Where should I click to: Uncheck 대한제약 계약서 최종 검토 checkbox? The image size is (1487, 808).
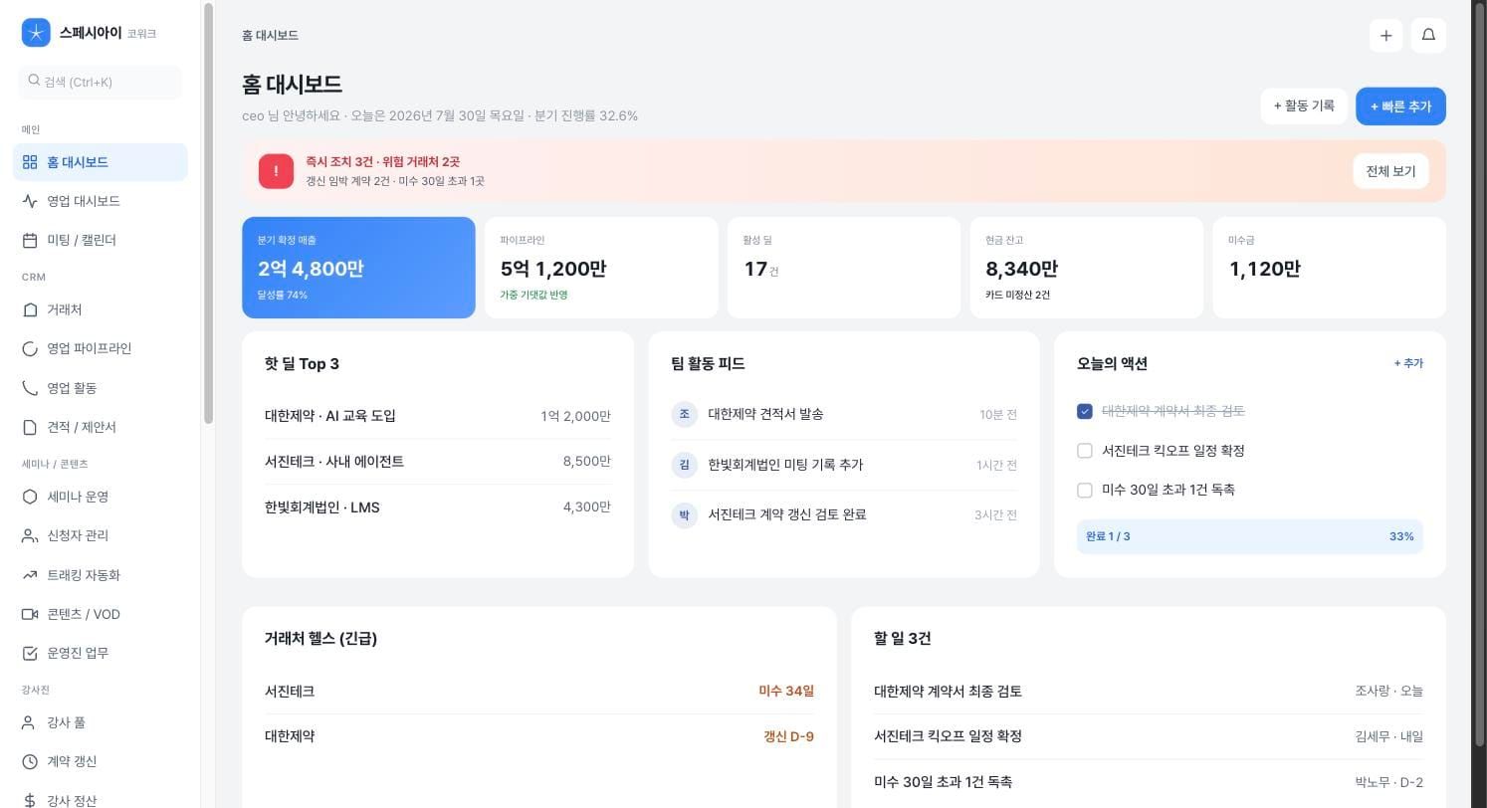click(x=1085, y=411)
